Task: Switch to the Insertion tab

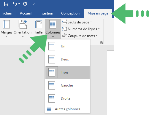Action: click(46, 13)
